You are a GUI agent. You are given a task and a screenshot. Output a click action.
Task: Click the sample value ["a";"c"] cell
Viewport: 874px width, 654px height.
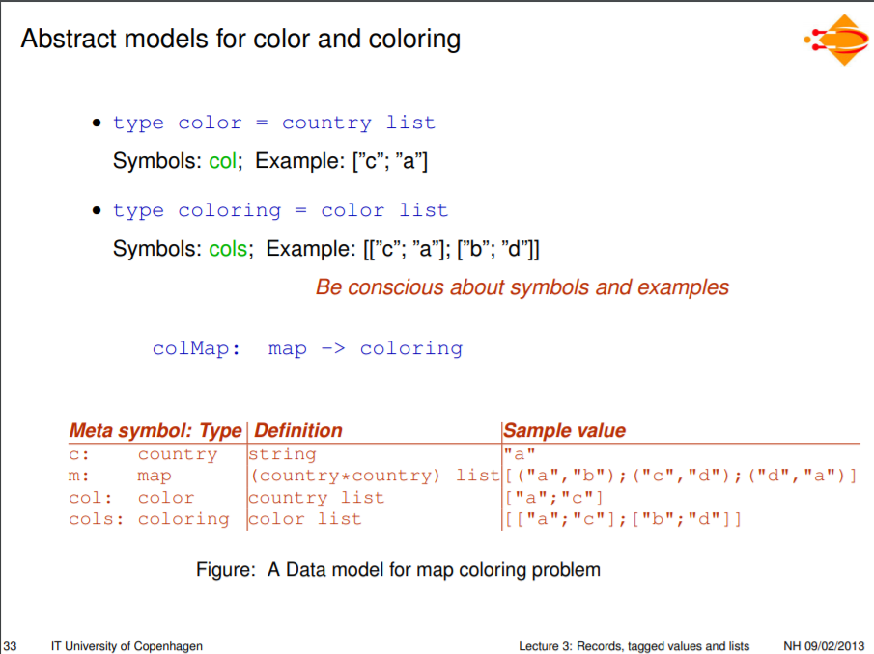[x=554, y=498]
